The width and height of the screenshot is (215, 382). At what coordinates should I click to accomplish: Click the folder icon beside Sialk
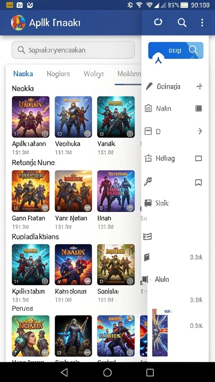148,203
